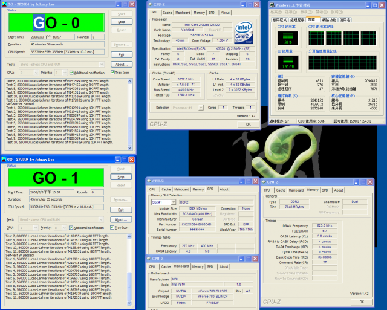This screenshot has height=310, width=387.
Task: Switch to Memory tab in SPD CPU-Z window
Action: click(x=198, y=189)
